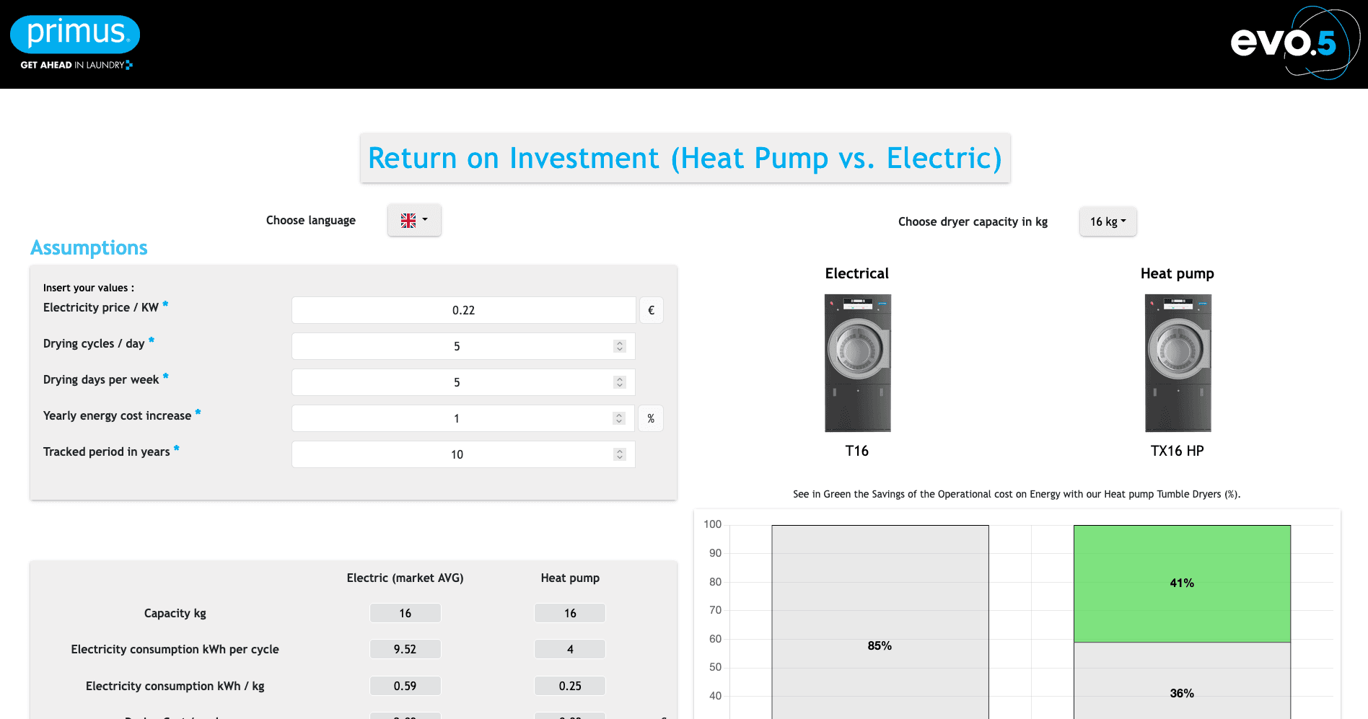Click the asterisk next to Electricity price
This screenshot has height=719, width=1368.
coord(165,303)
